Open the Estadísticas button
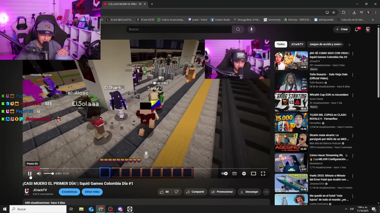 (69, 192)
